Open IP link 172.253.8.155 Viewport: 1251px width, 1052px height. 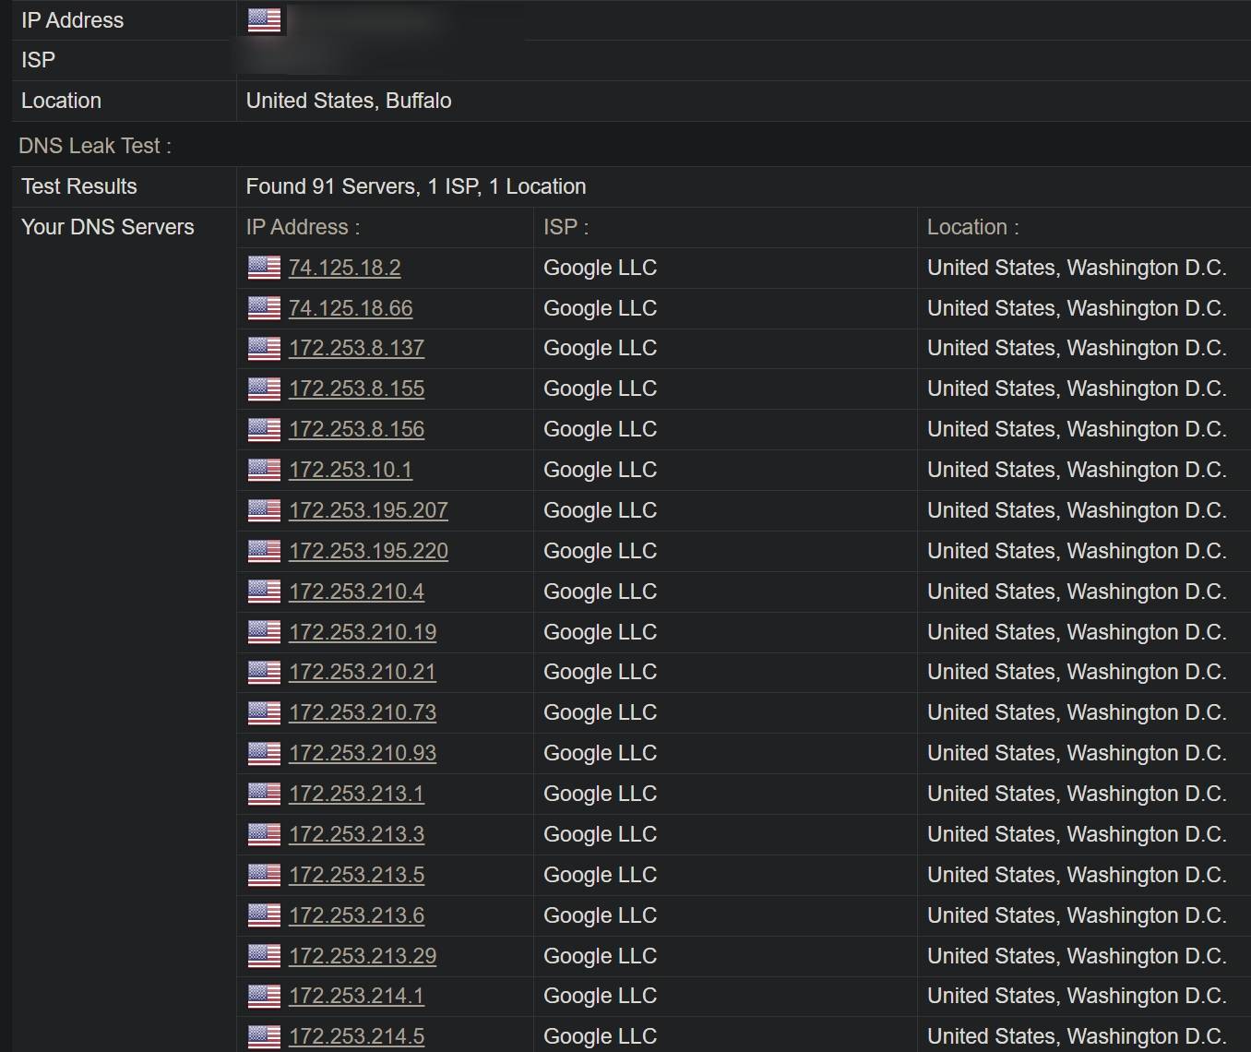(356, 389)
